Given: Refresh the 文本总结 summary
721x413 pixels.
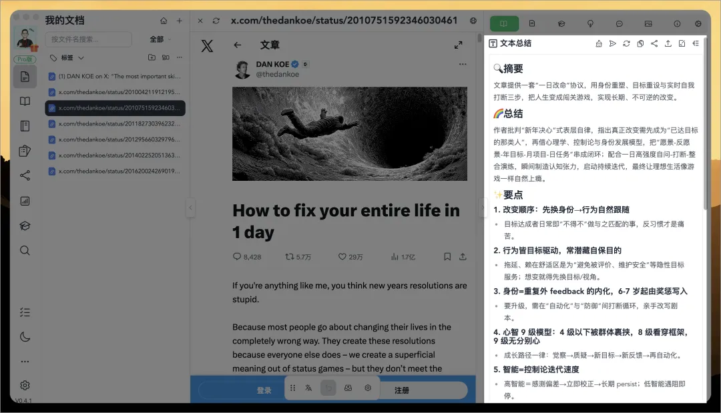Looking at the screenshot, I should tap(626, 43).
